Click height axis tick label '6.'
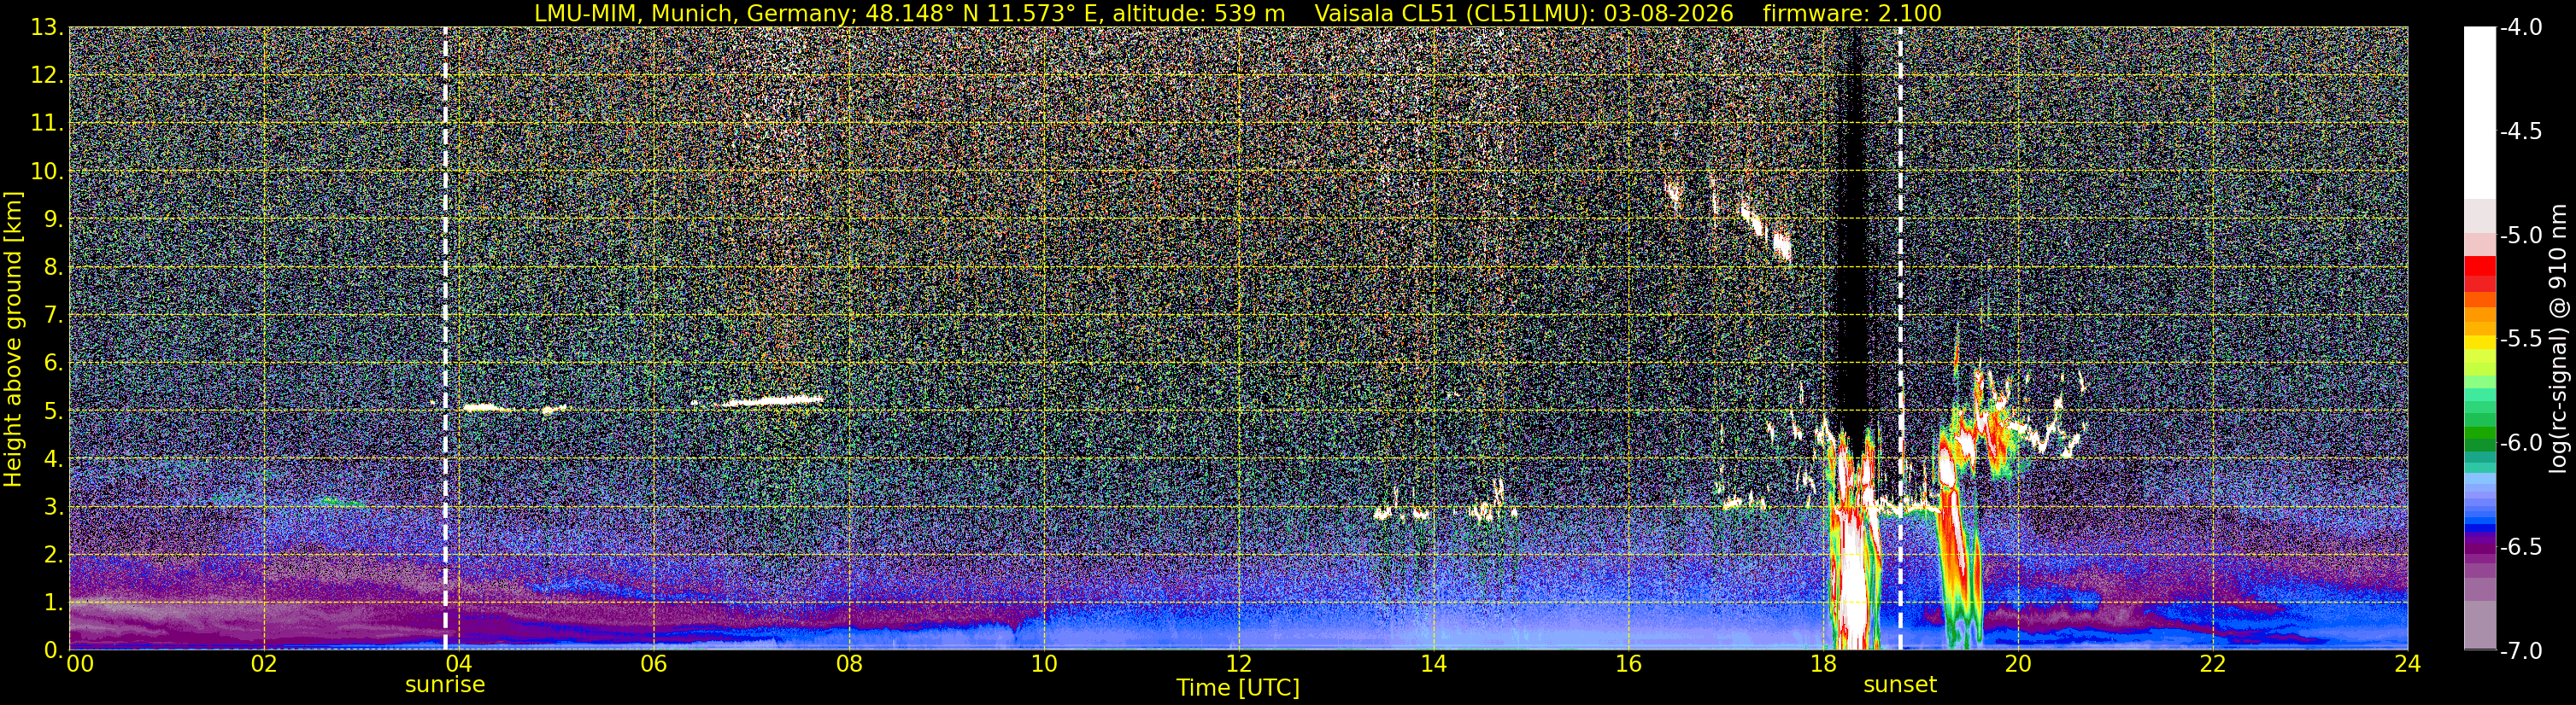 [54, 364]
